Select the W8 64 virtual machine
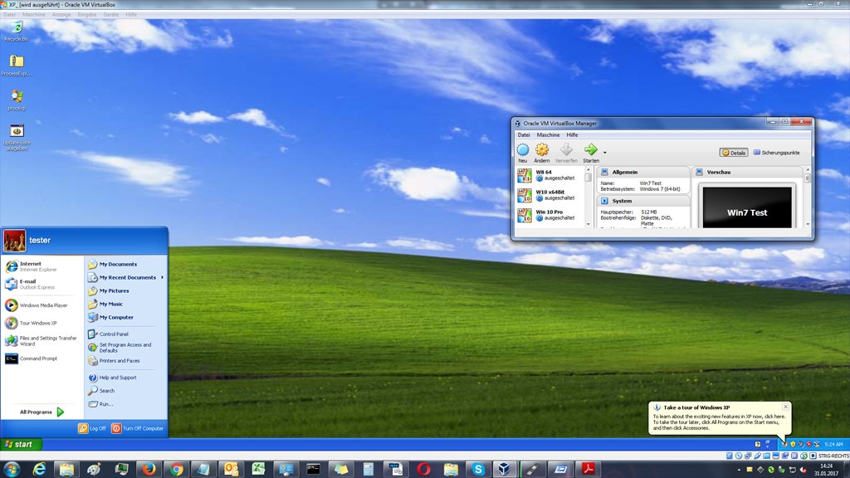 pos(550,175)
